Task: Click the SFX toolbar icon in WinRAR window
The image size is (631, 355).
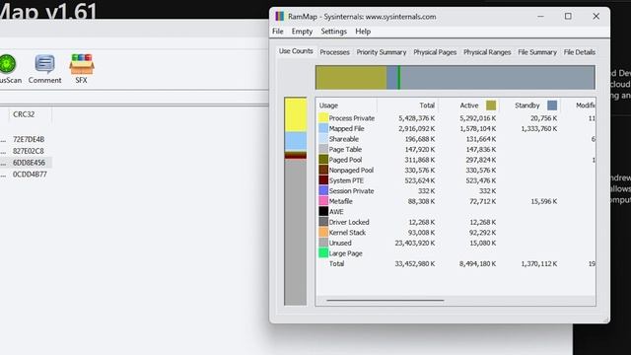Action: (x=81, y=69)
